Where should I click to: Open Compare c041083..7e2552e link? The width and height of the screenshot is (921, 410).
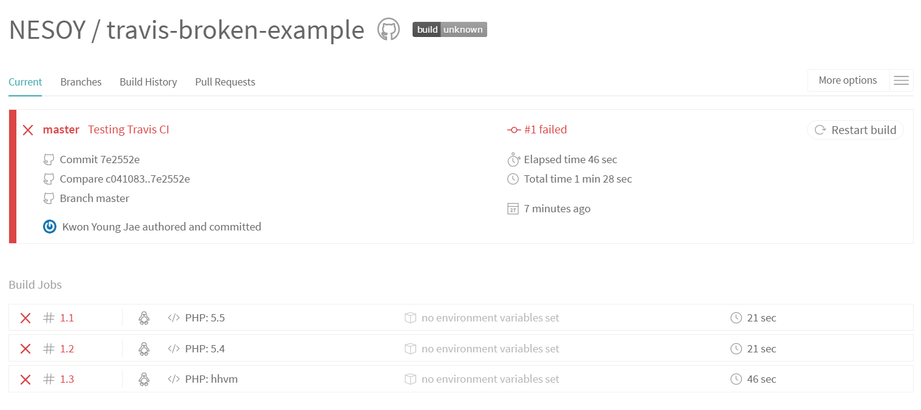[x=125, y=179]
